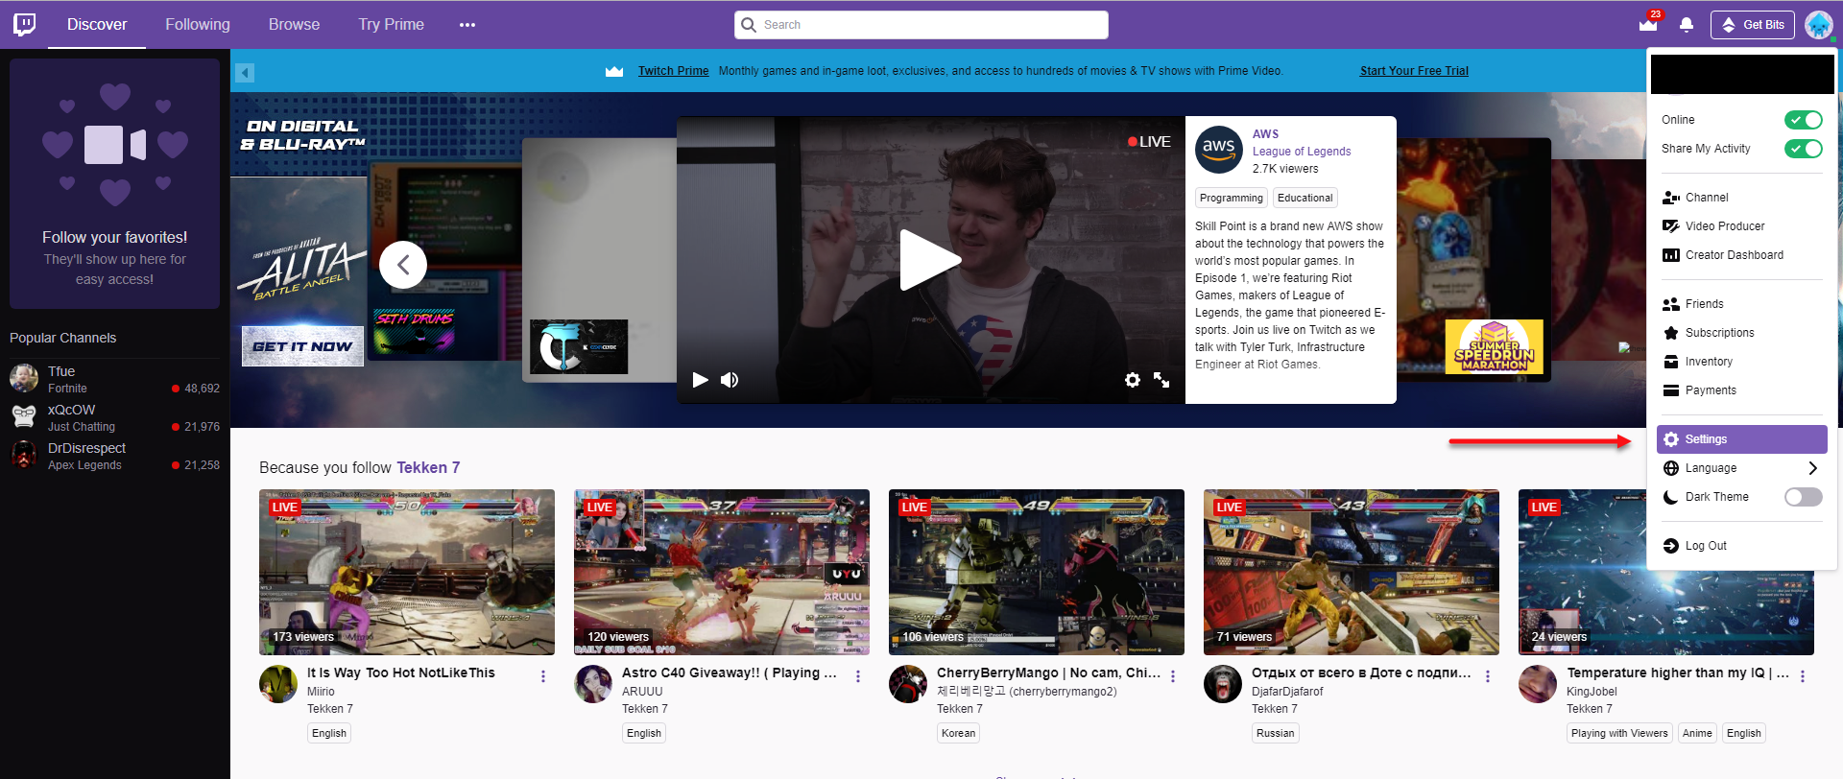Select Friends in the user menu
Image resolution: width=1843 pixels, height=779 pixels.
pos(1741,304)
